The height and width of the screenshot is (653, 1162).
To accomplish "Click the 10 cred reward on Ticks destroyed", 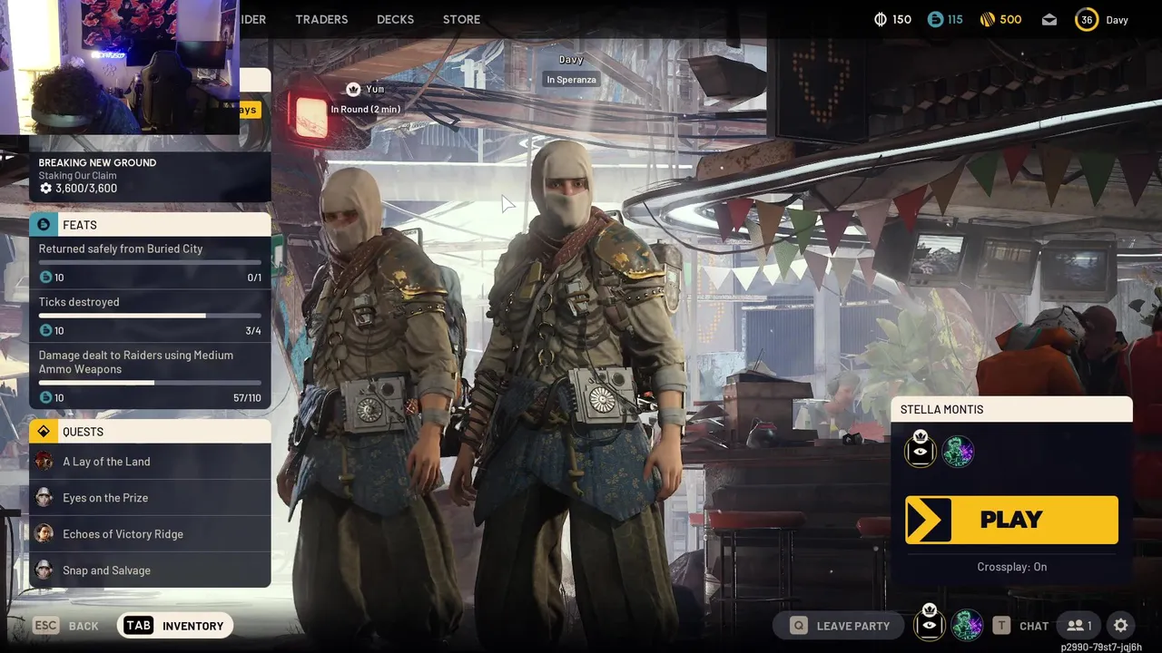I will tap(51, 330).
